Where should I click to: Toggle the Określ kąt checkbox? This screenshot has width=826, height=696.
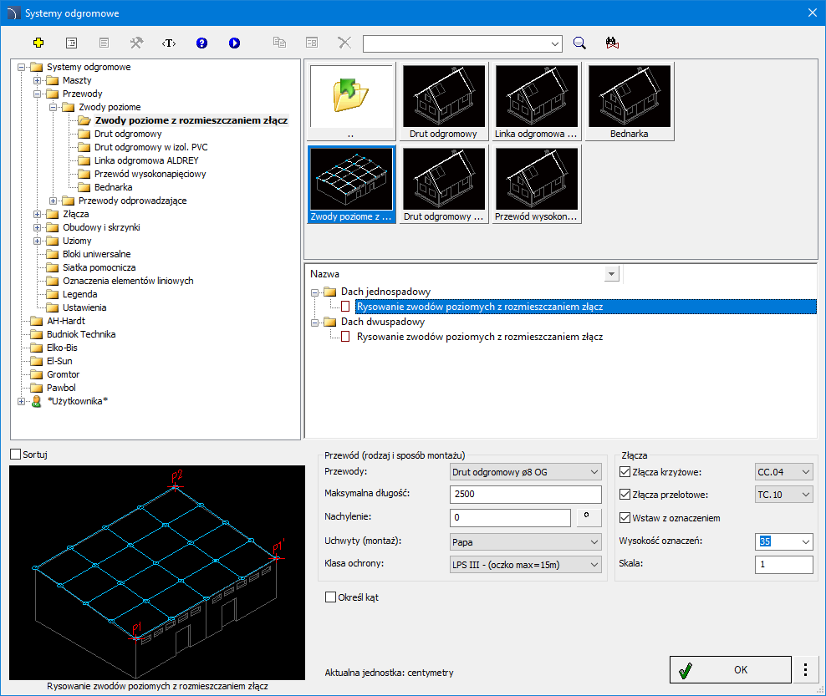331,597
